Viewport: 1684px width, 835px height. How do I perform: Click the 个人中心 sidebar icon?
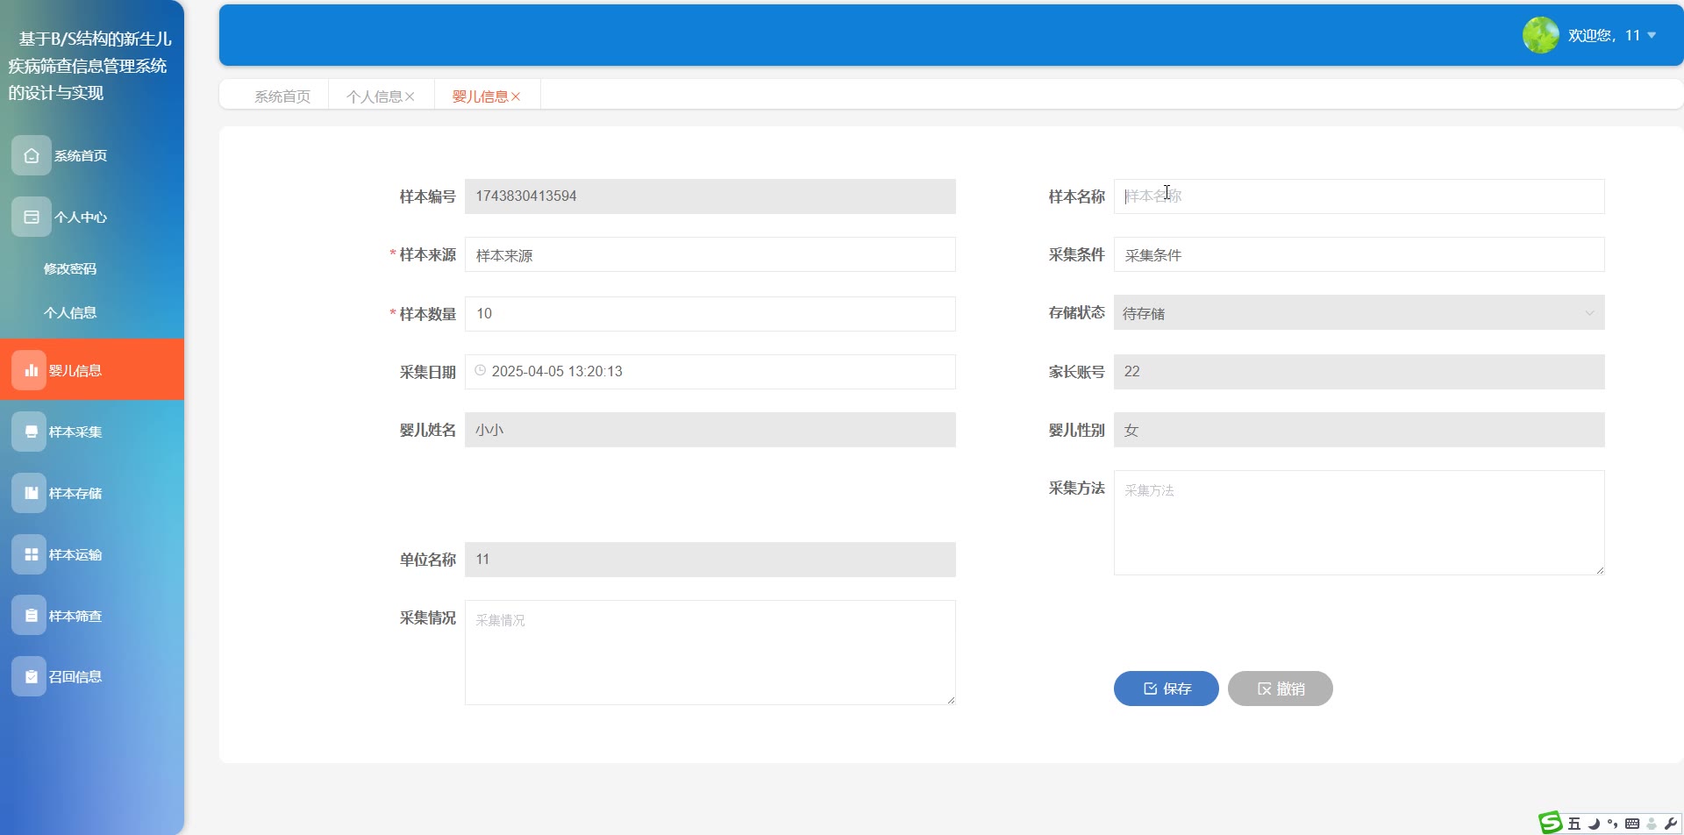coord(31,218)
